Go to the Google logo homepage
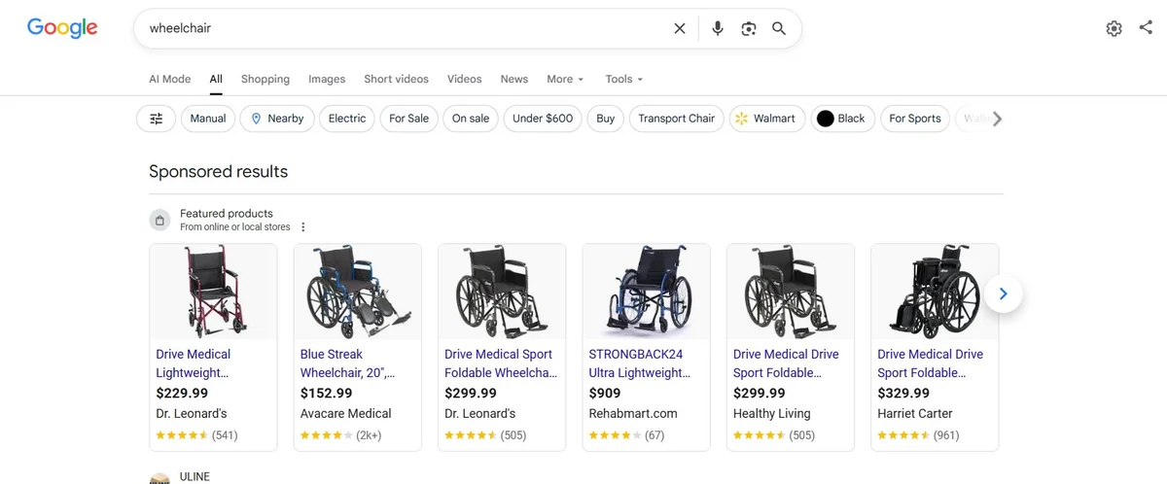The height and width of the screenshot is (484, 1167). pos(62,28)
